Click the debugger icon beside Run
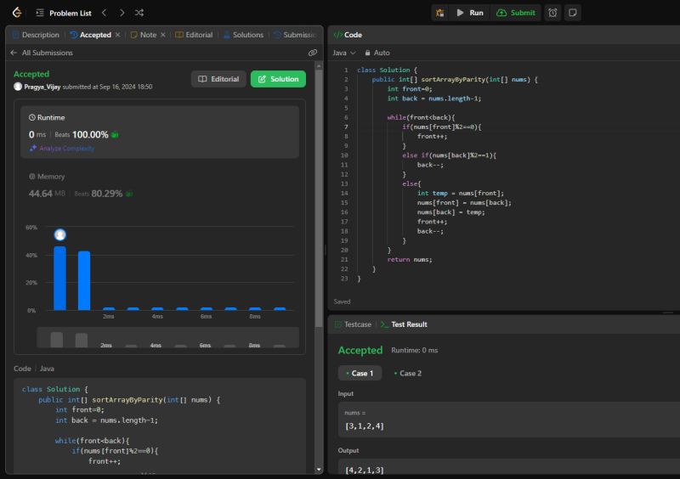The width and height of the screenshot is (680, 479). pos(439,13)
